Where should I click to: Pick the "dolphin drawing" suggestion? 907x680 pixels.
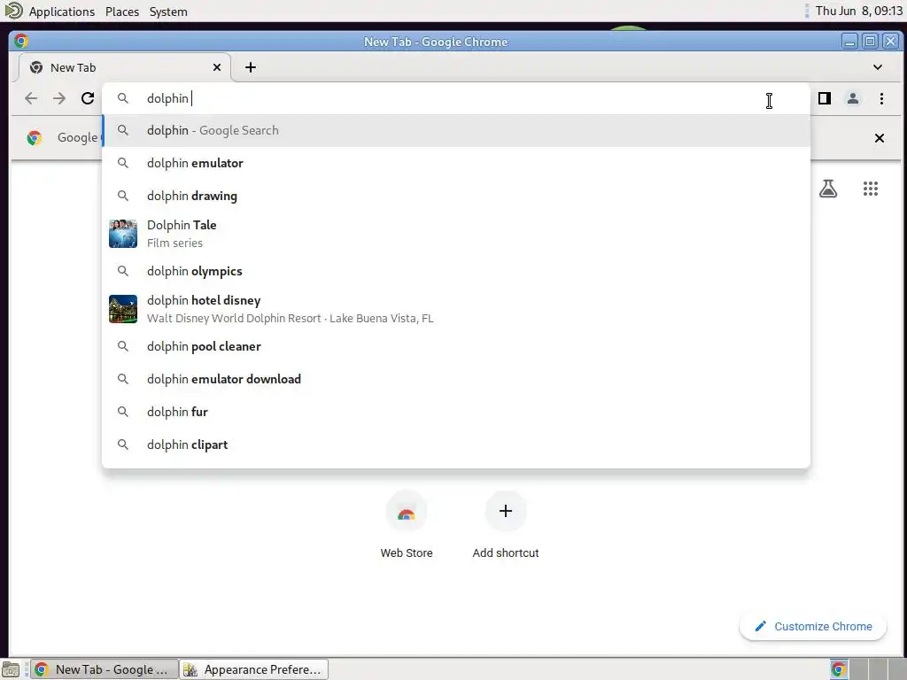456,196
